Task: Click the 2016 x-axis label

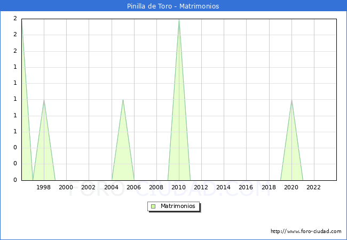Action: tap(246, 187)
